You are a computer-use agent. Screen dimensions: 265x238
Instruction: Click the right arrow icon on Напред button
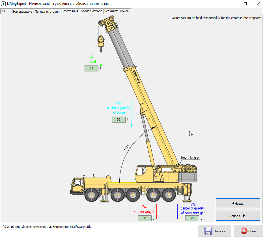coord(244,216)
